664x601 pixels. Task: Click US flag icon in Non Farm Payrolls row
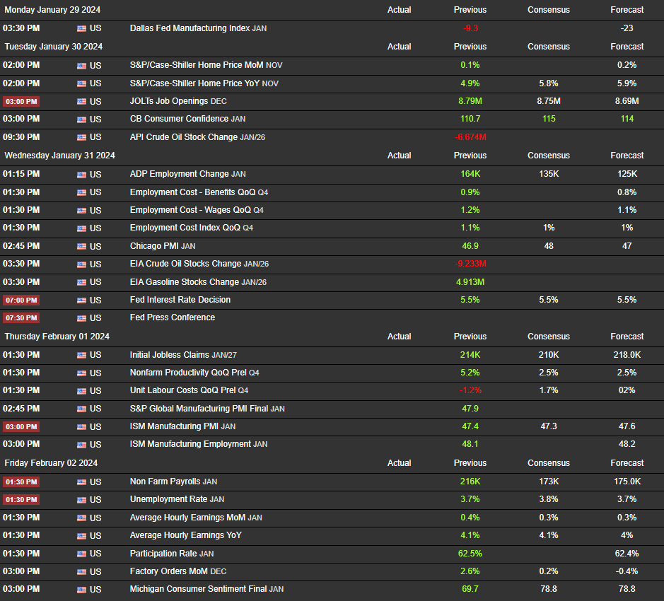82,482
